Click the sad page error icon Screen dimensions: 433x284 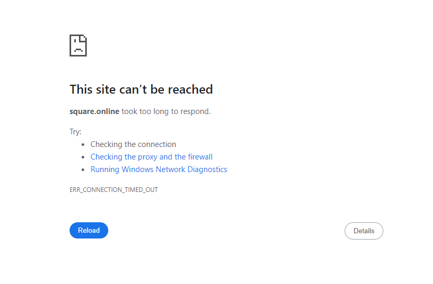78,46
